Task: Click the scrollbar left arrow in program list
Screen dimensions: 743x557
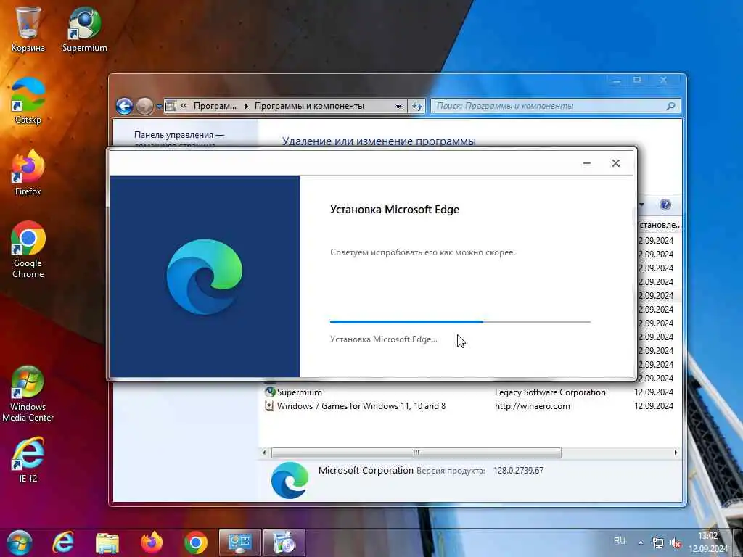Action: [x=264, y=453]
